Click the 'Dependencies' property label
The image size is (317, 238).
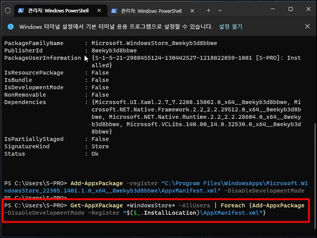[25, 102]
